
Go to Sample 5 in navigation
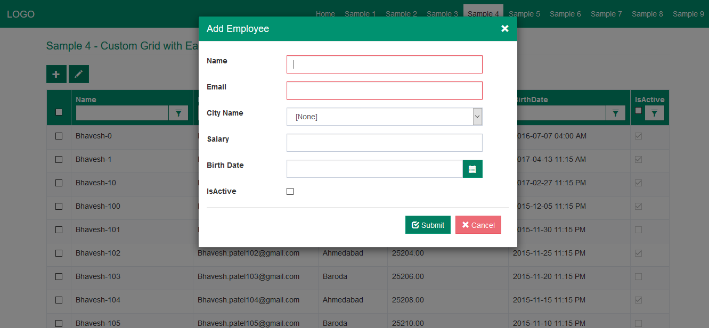click(524, 14)
